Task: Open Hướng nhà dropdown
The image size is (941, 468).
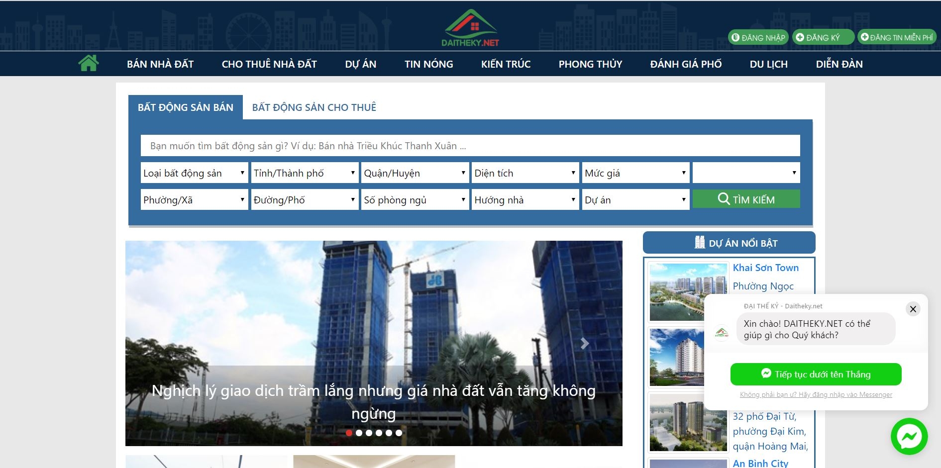Action: (525, 199)
